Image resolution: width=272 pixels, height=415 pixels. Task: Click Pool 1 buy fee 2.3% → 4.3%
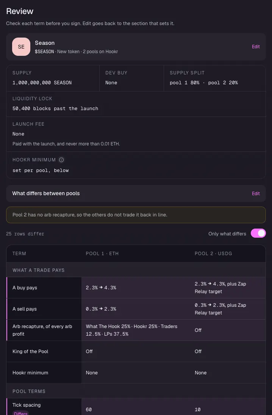click(x=101, y=288)
